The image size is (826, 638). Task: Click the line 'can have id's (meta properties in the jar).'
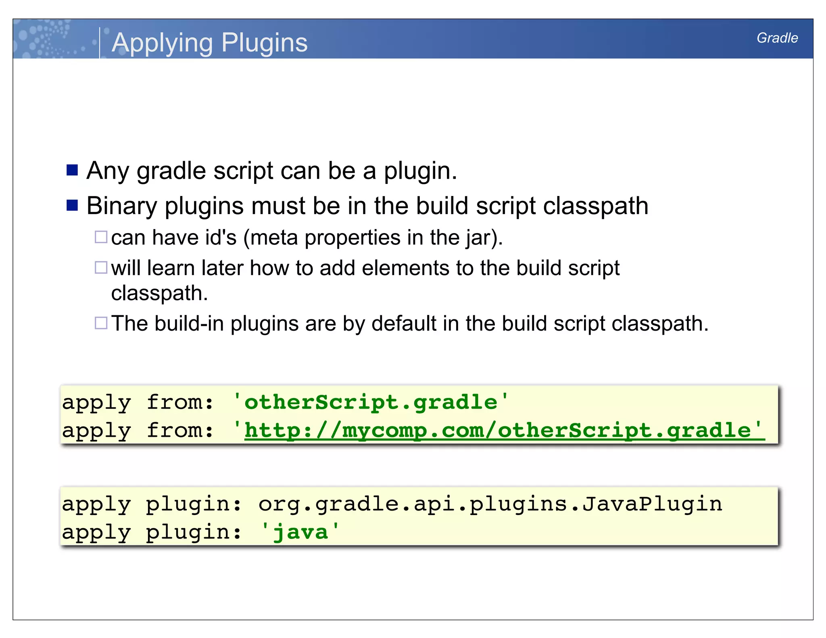click(307, 238)
